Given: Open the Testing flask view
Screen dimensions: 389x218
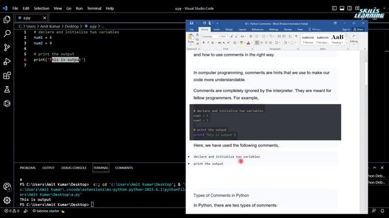Looking at the screenshot, I should coord(7,89).
